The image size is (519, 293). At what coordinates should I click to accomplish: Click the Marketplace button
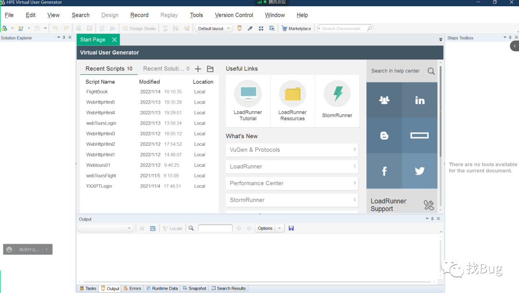296,28
